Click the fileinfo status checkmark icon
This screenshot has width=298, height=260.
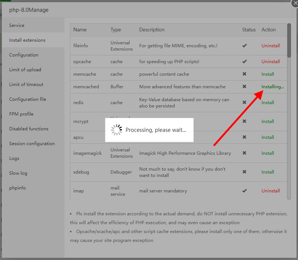pyautogui.click(x=244, y=46)
